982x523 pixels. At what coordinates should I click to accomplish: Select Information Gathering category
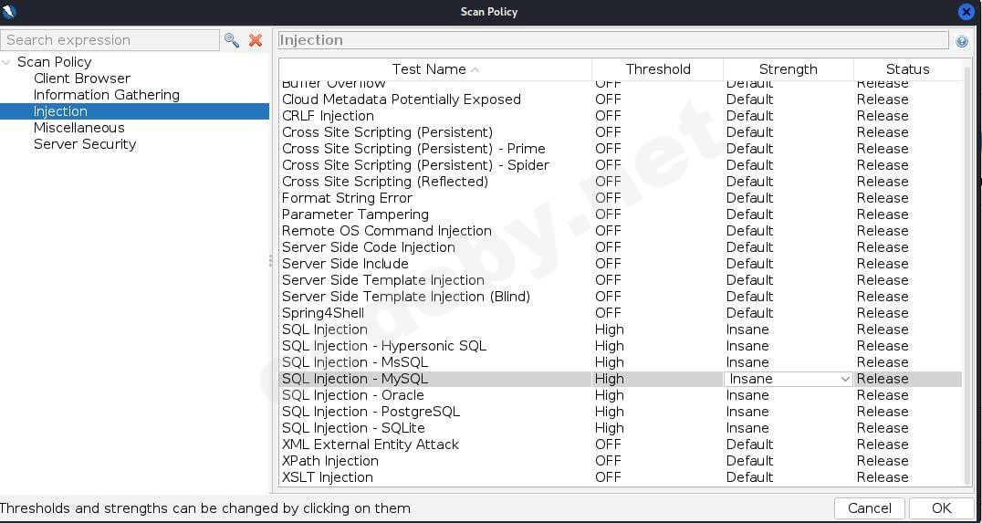[x=106, y=95]
